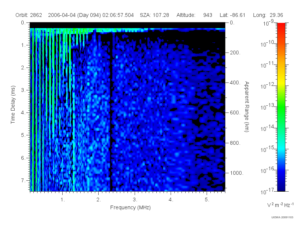Image resolution: width=300 pixels, height=225 pixels.
Task: Click the frequency tick label 1.
Action: [x=63, y=200]
